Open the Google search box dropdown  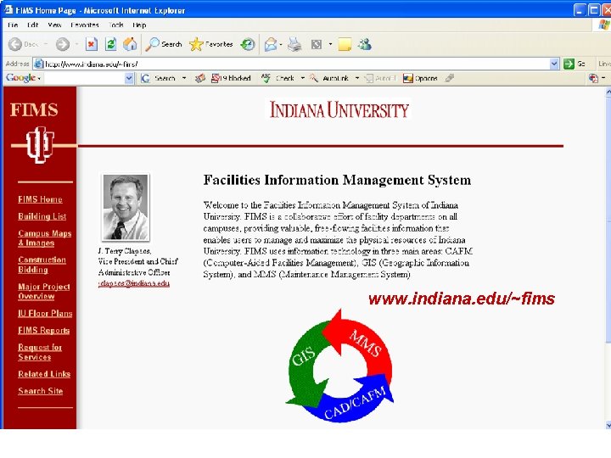[x=129, y=79]
